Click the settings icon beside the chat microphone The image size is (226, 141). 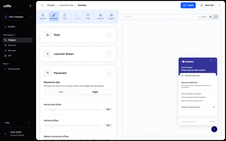click(211, 122)
